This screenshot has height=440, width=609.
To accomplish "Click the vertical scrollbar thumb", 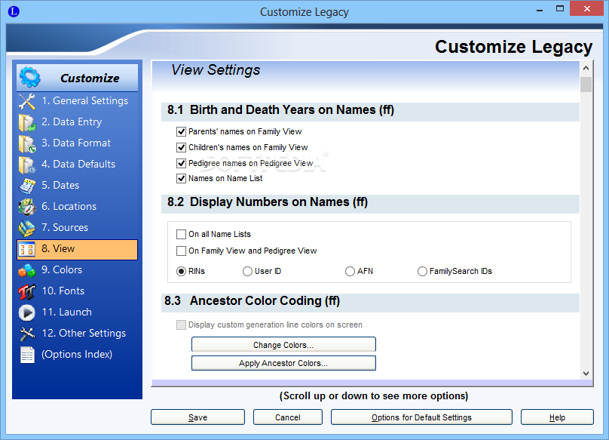I will 586,85.
